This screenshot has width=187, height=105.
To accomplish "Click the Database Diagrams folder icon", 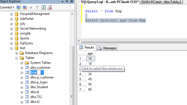I will (22, 53).
